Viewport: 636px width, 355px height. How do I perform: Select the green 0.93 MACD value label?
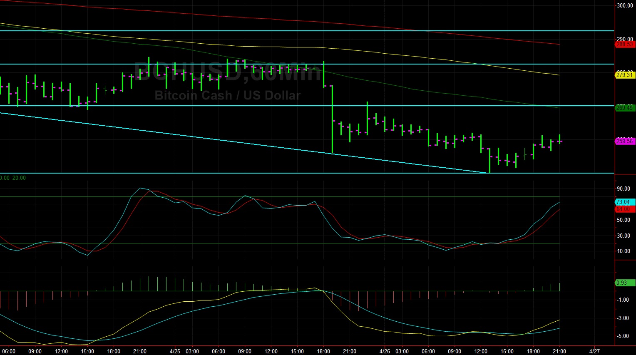(622, 283)
